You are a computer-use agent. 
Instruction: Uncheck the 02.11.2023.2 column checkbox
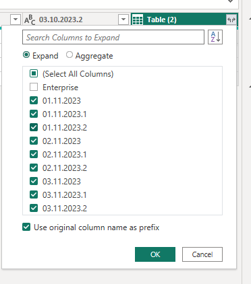coord(34,168)
